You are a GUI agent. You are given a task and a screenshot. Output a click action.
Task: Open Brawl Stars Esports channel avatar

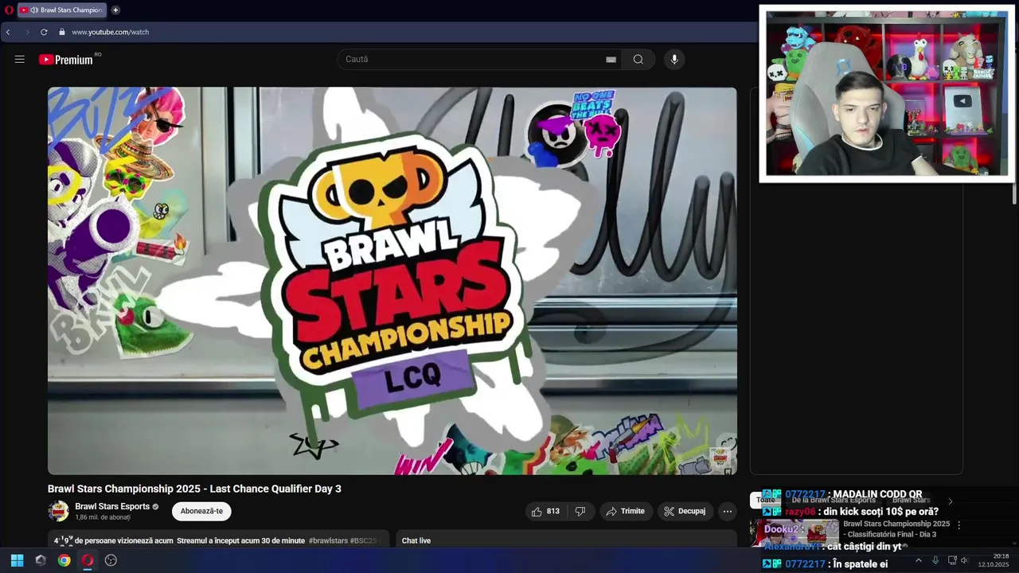click(x=58, y=511)
